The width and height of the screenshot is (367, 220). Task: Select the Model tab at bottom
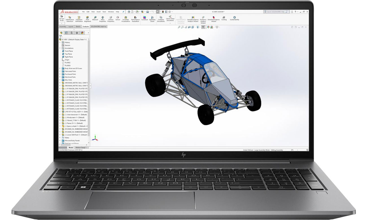[x=71, y=148]
